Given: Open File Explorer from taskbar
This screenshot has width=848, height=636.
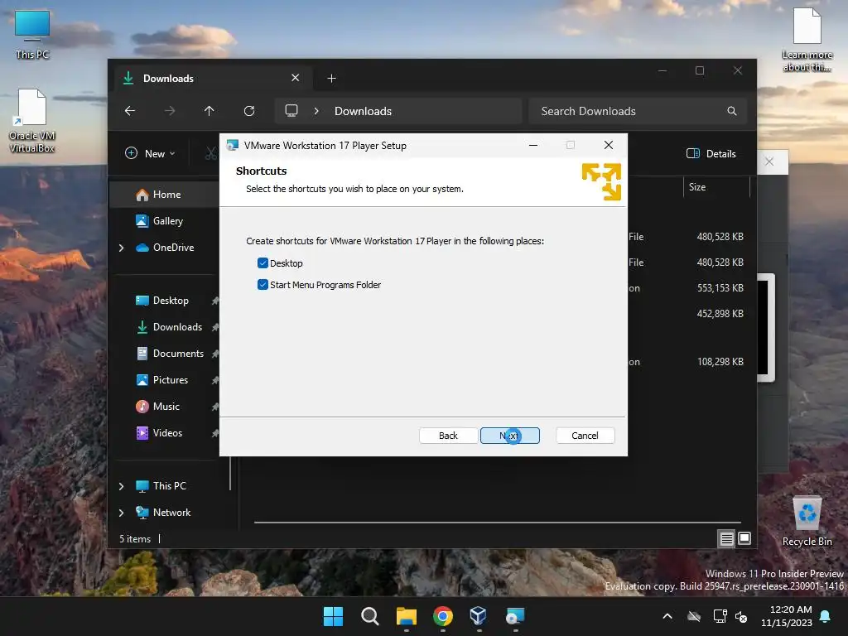Looking at the screenshot, I should point(406,616).
